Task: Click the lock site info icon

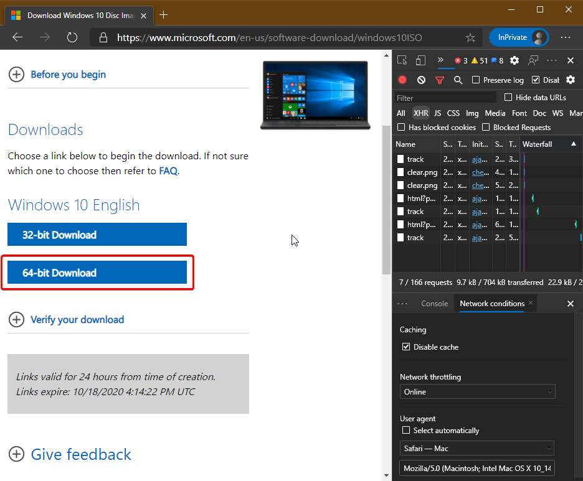Action: [103, 37]
